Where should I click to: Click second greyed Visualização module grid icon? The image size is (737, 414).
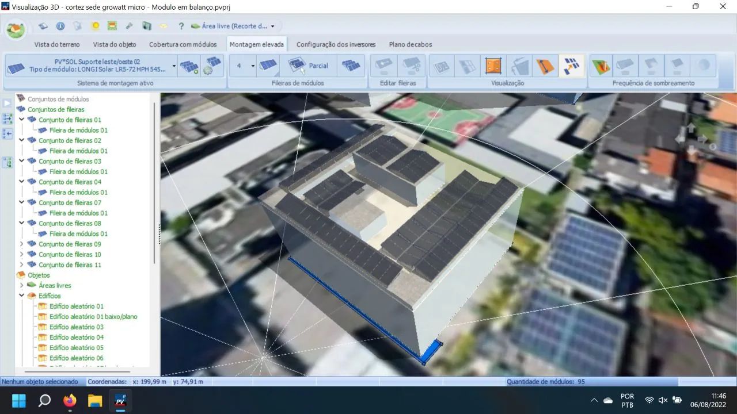click(468, 66)
